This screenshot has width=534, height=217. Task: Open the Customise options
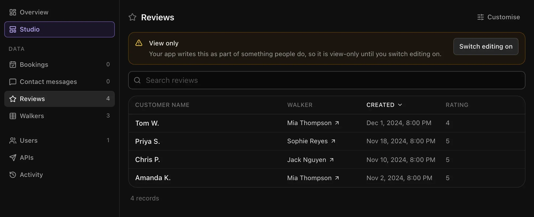498,17
